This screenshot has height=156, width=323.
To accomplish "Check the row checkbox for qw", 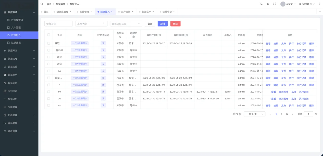I will click(x=49, y=98).
